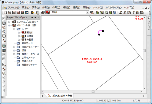Close the ProjectWorkSpace panel

pyautogui.click(x=38, y=17)
